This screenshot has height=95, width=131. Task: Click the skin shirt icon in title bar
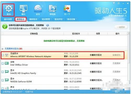point(114,3)
